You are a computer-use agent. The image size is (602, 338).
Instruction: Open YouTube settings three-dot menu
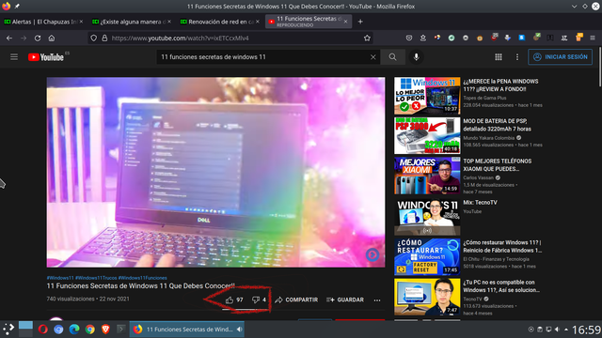(517, 57)
